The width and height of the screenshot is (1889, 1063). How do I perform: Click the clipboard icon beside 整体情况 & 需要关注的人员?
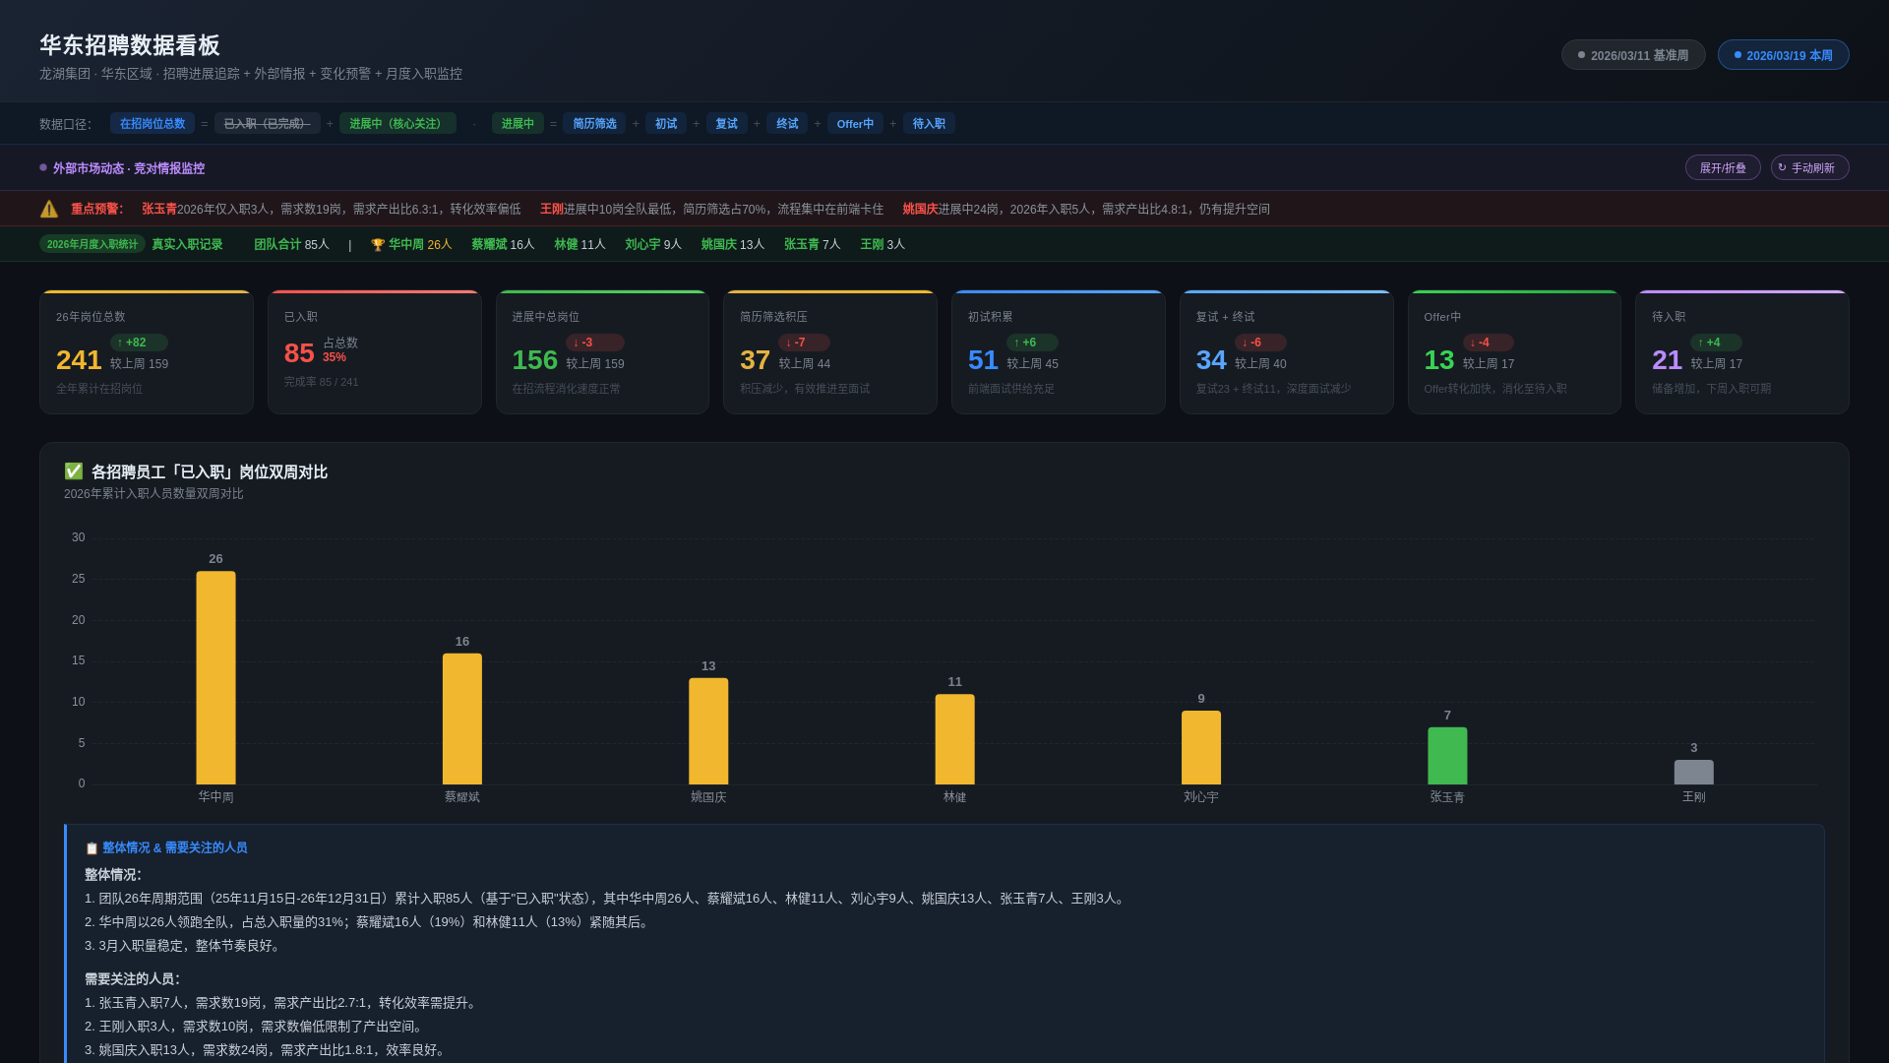(91, 848)
